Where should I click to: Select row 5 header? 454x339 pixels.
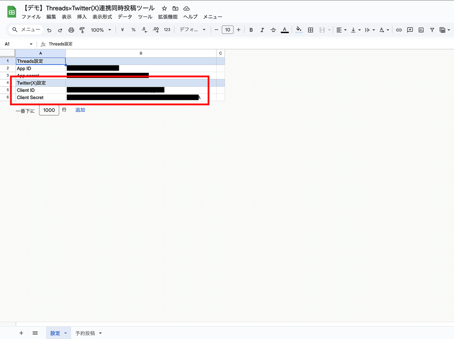[8, 90]
